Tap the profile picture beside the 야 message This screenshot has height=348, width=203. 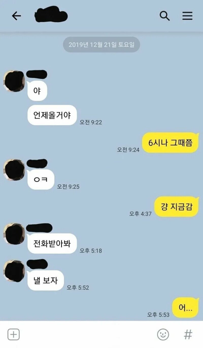tap(14, 81)
